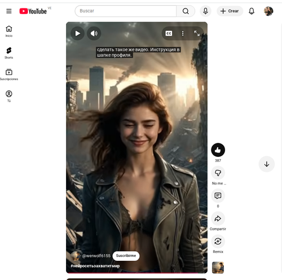The image size is (282, 280).
Task: Open the hamburger guide menu
Action: tap(9, 11)
